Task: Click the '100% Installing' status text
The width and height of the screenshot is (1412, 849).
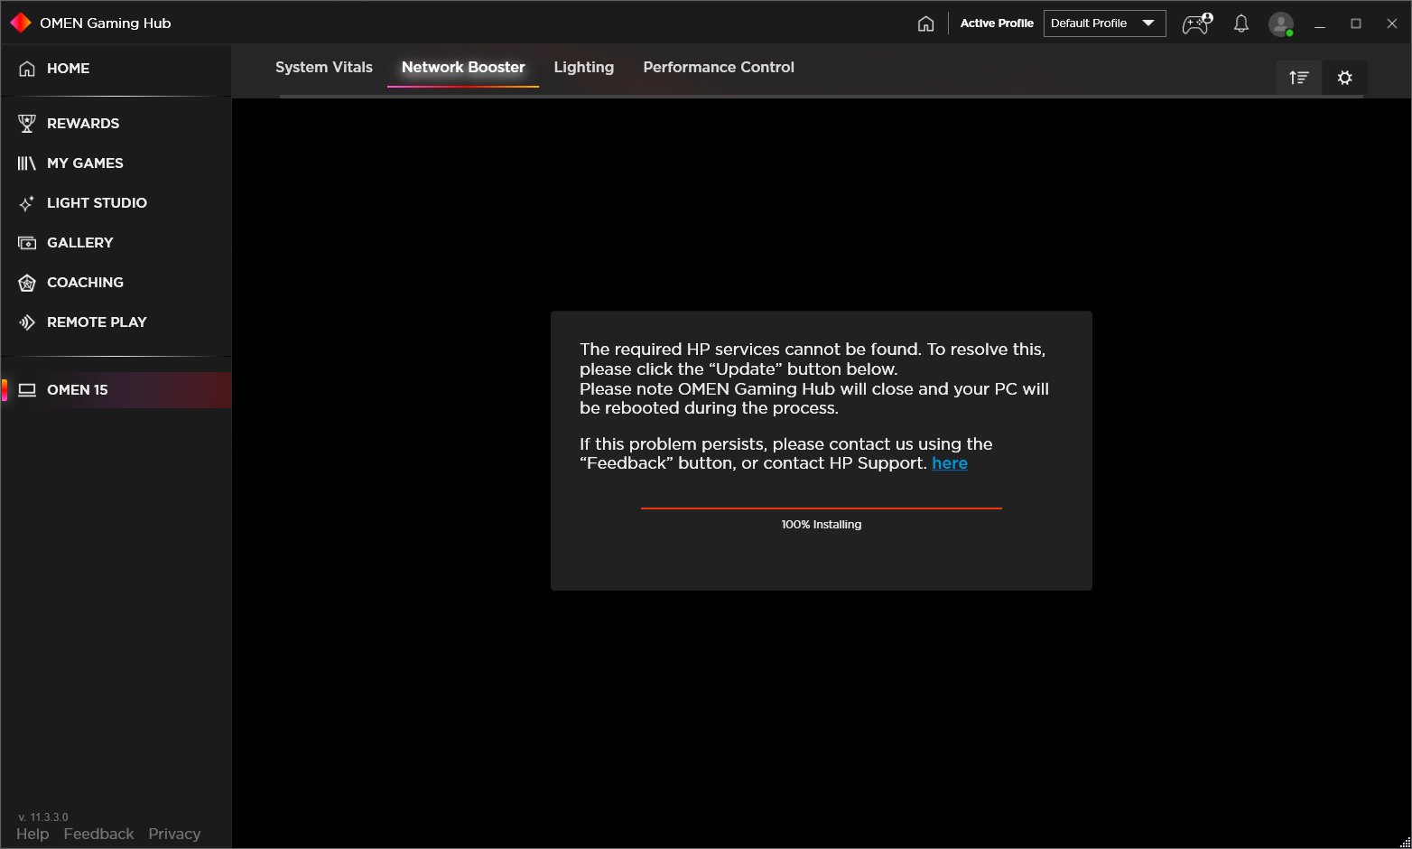Action: coord(822,525)
